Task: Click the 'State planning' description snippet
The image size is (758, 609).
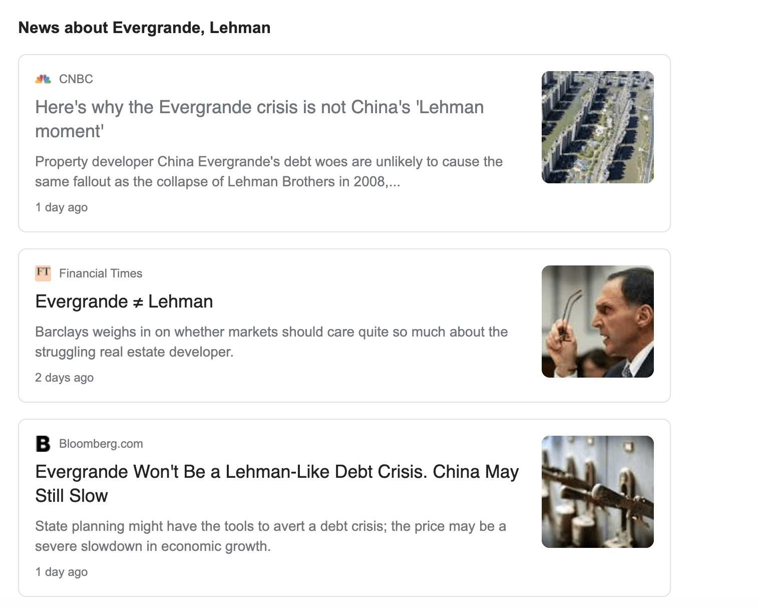Action: point(270,536)
